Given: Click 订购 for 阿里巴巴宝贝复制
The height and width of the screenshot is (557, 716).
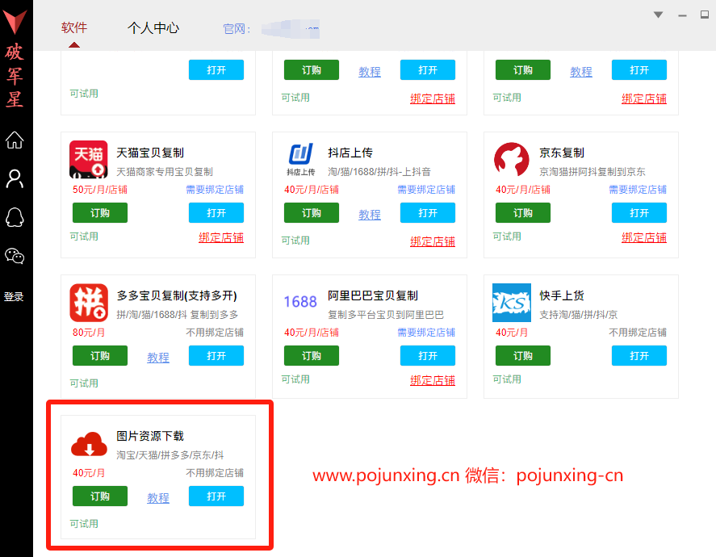Looking at the screenshot, I should (312, 356).
